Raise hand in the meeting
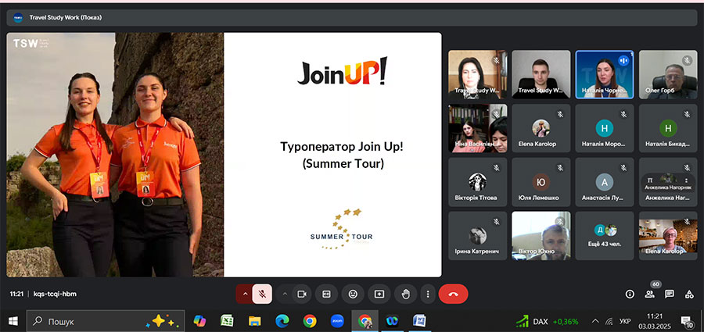704x332 pixels. tap(405, 295)
